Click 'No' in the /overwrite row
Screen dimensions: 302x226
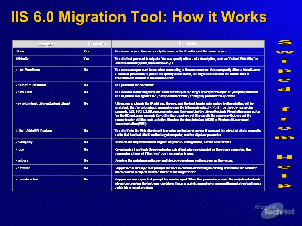[x=86, y=168]
